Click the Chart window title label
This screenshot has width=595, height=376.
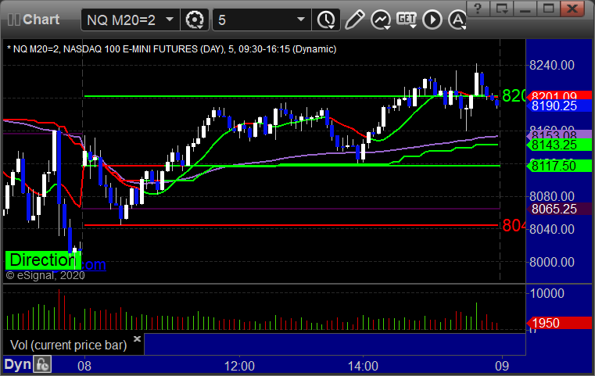[x=41, y=20]
